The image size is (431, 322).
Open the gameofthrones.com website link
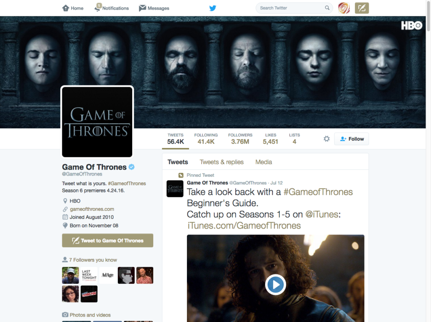92,209
